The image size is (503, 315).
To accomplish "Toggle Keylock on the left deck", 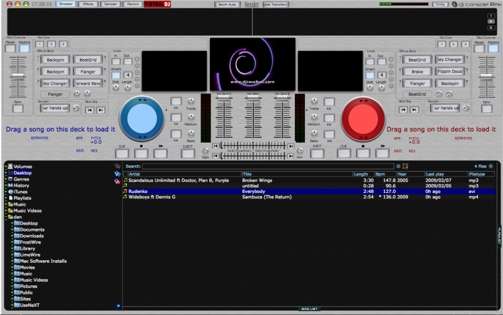I will [x=25, y=48].
